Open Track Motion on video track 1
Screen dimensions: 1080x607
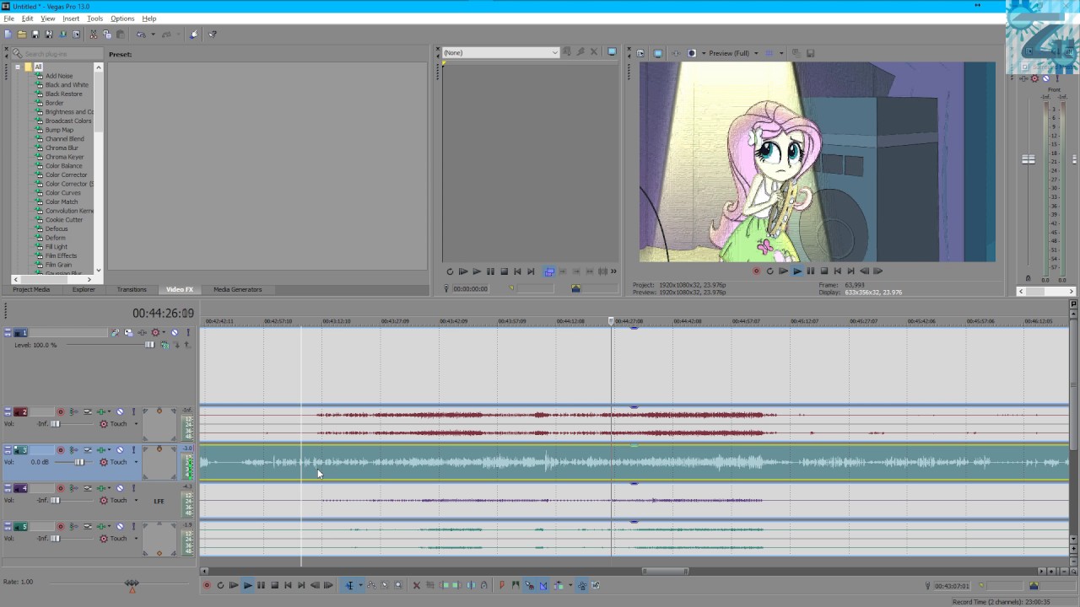(x=128, y=333)
